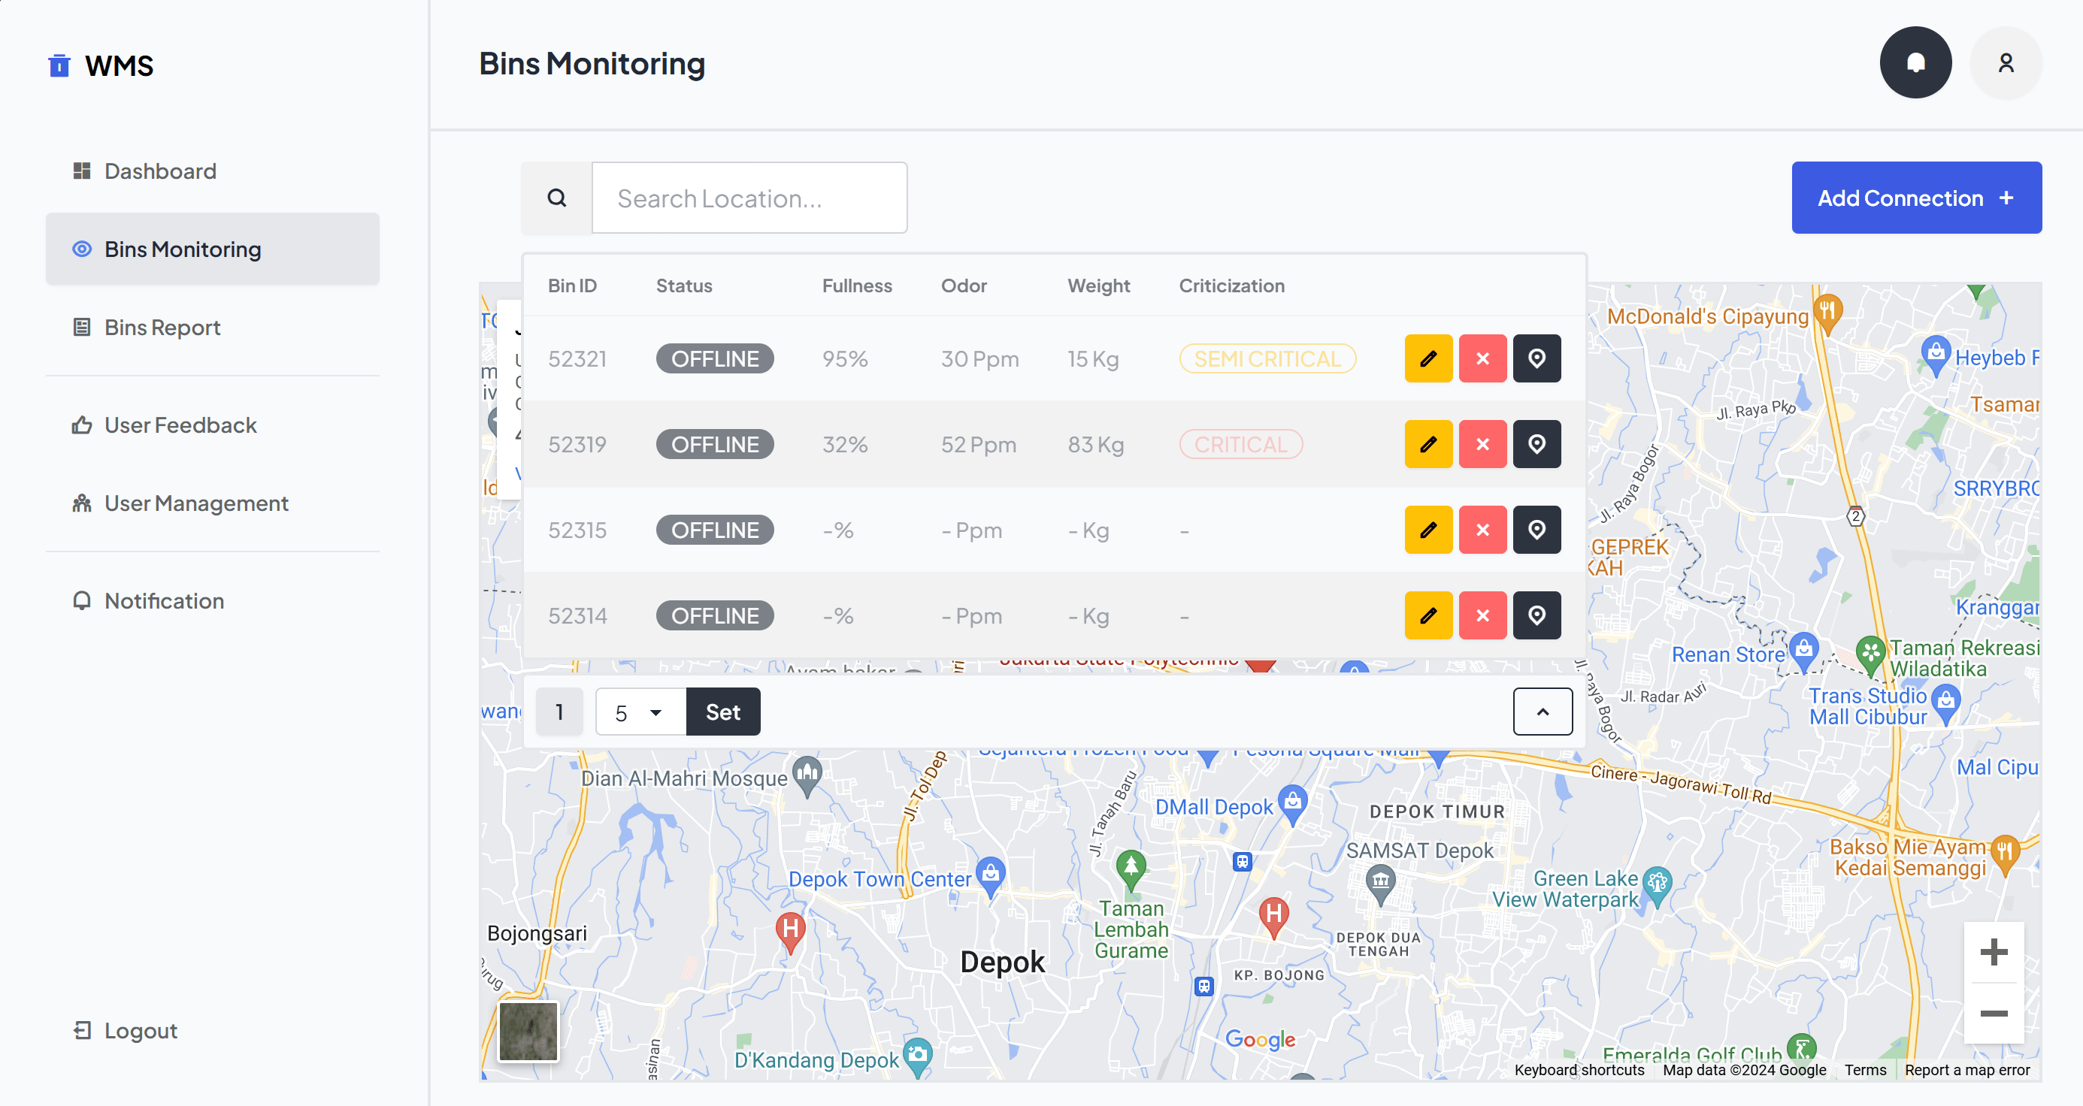Screen dimensions: 2083x1106
Task: Delete bin 52319 with red X
Action: coord(1482,444)
